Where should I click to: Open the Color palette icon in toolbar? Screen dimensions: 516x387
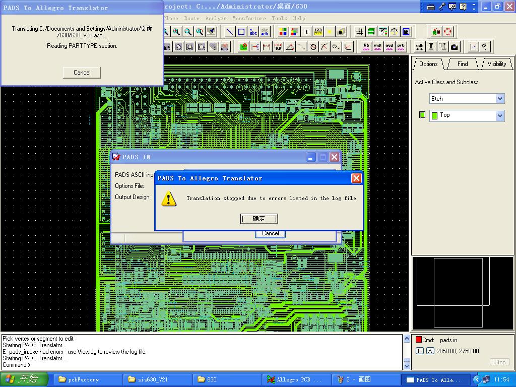click(283, 32)
